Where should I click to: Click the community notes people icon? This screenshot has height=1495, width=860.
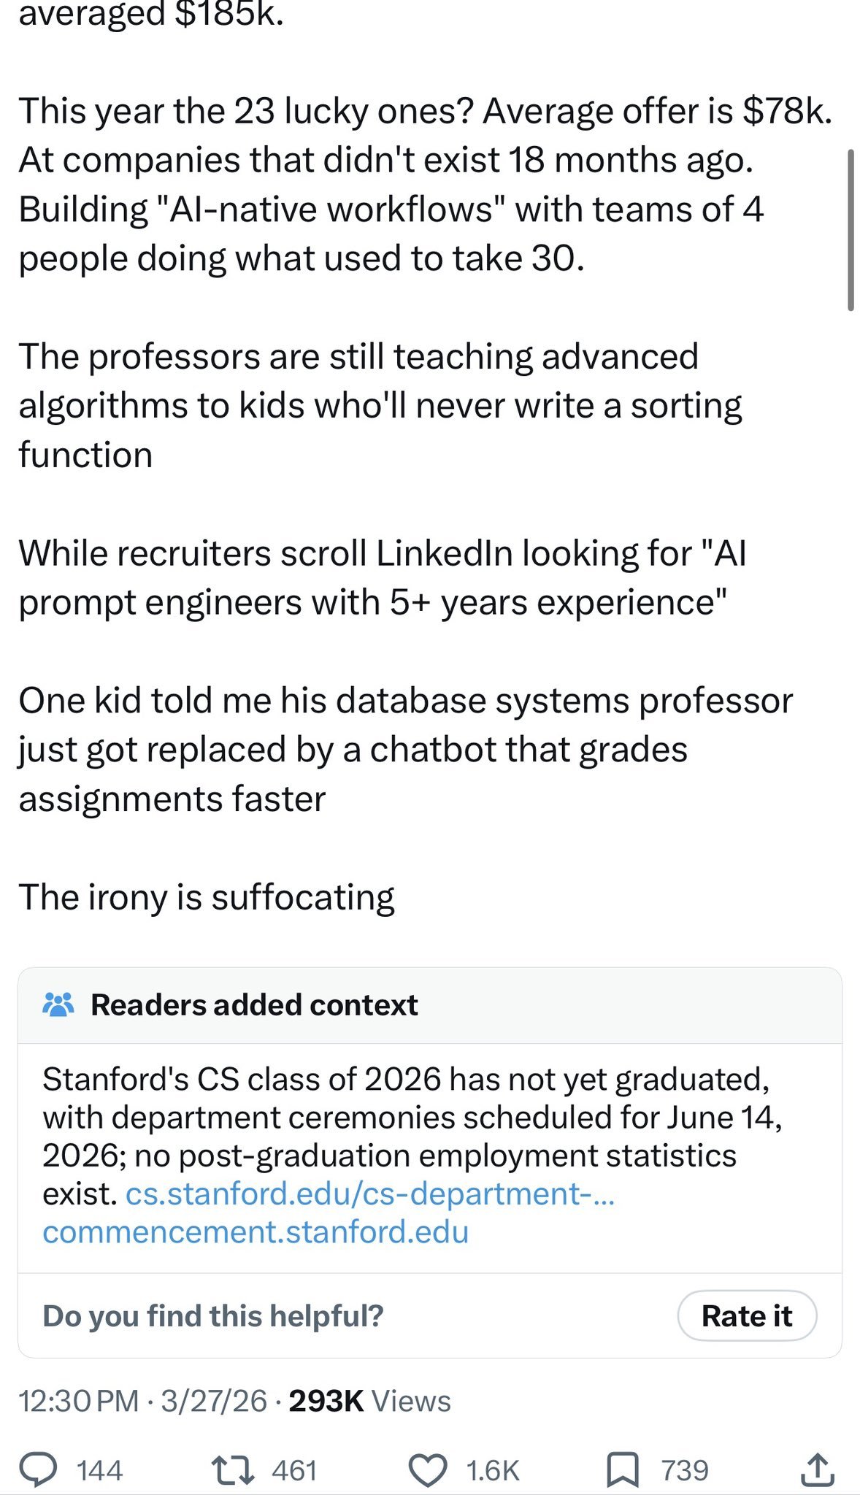click(58, 1004)
